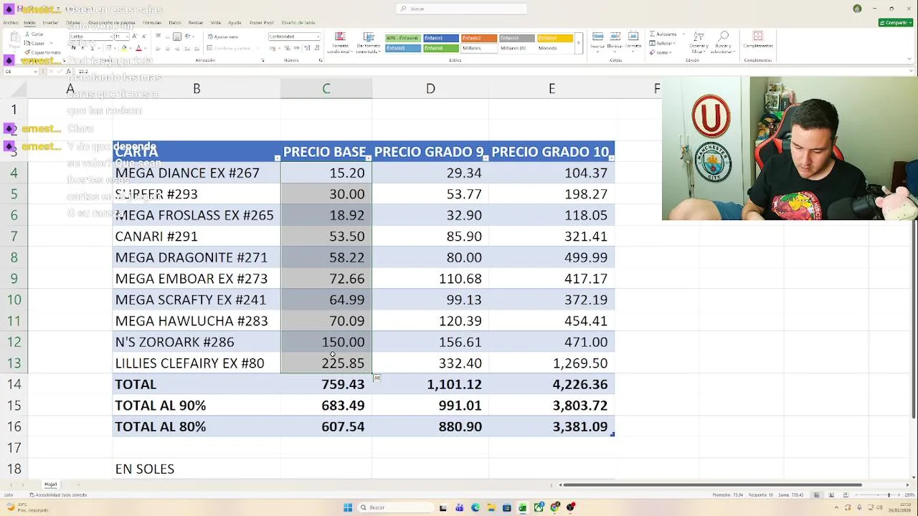Click the Copiar formato brush icon
Screen dimensions: 918x516
tap(29, 52)
